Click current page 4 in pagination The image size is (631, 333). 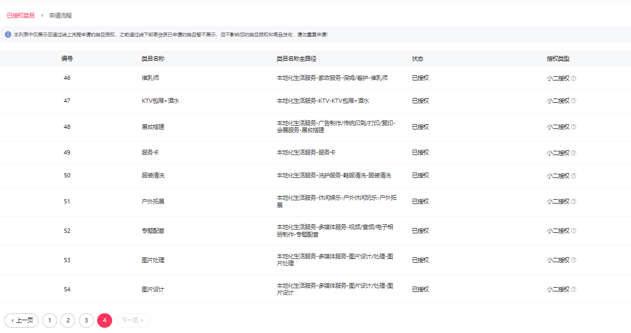tap(105, 320)
